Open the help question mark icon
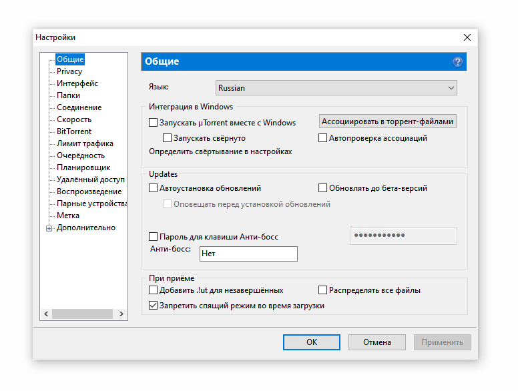The height and width of the screenshot is (391, 518). click(457, 62)
